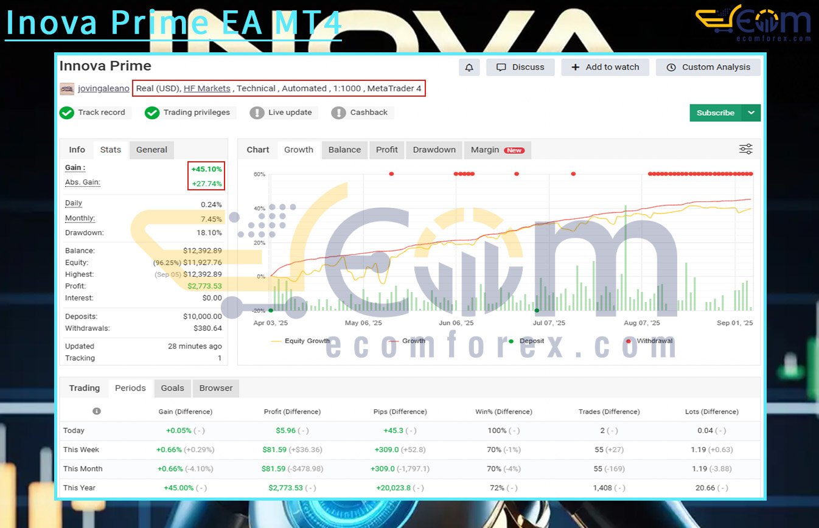This screenshot has height=528, width=819.
Task: Click the Win% (Difference) column header
Action: (504, 412)
